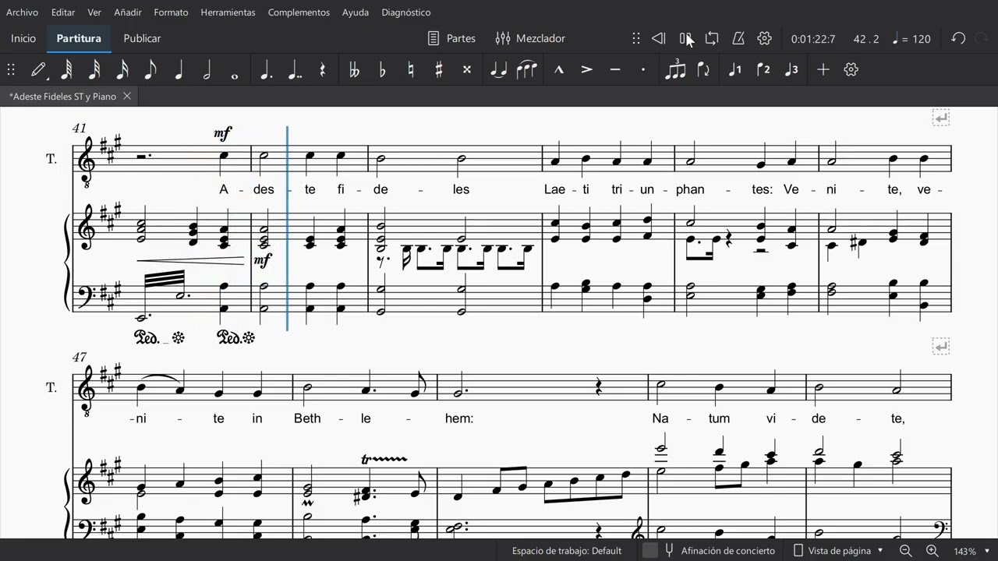Click tempo display 120
998x561 pixels.
pyautogui.click(x=911, y=38)
